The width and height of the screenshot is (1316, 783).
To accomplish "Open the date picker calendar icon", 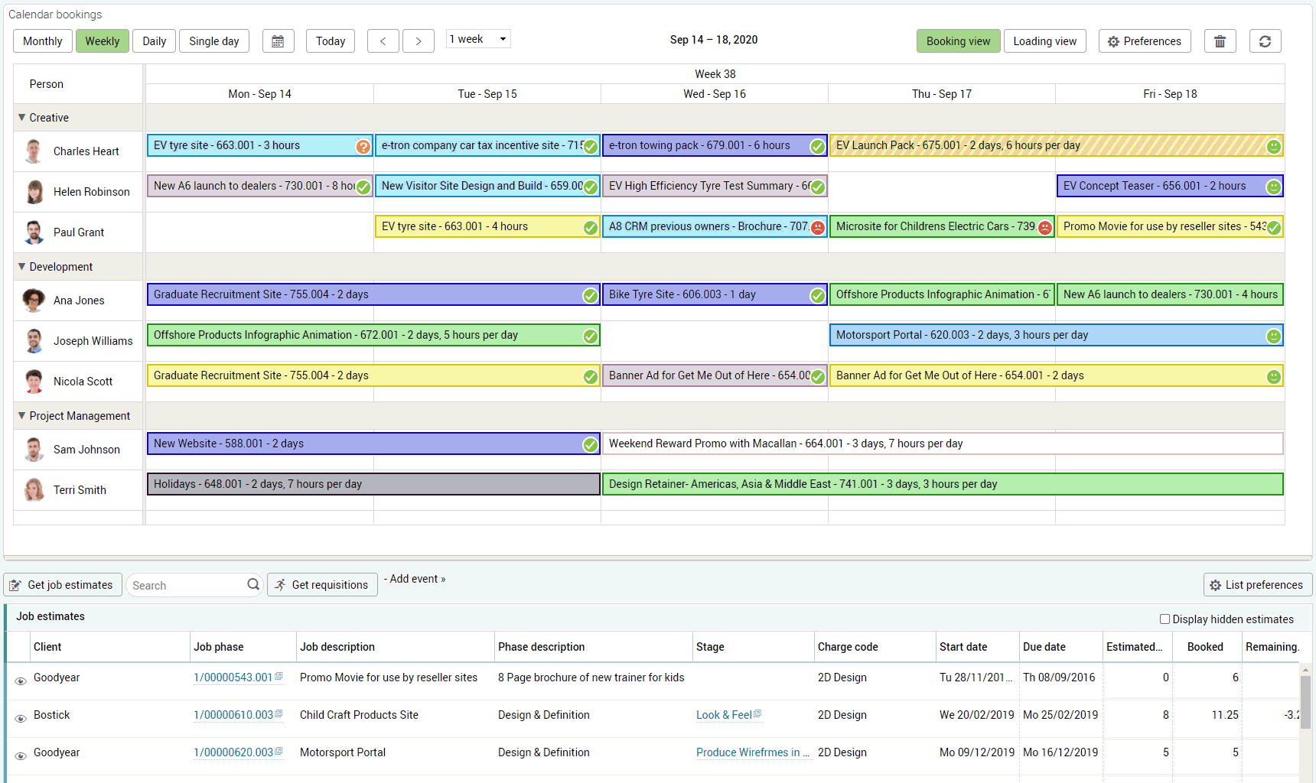I will [278, 41].
